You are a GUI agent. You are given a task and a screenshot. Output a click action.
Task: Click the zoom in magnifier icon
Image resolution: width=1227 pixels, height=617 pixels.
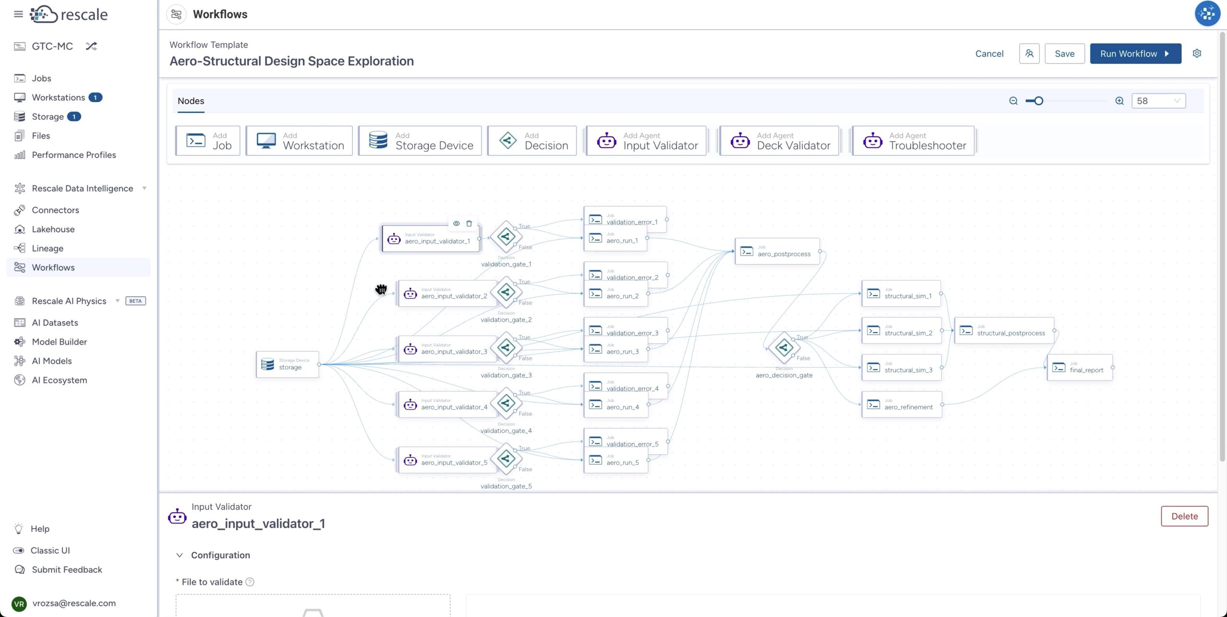pos(1119,101)
